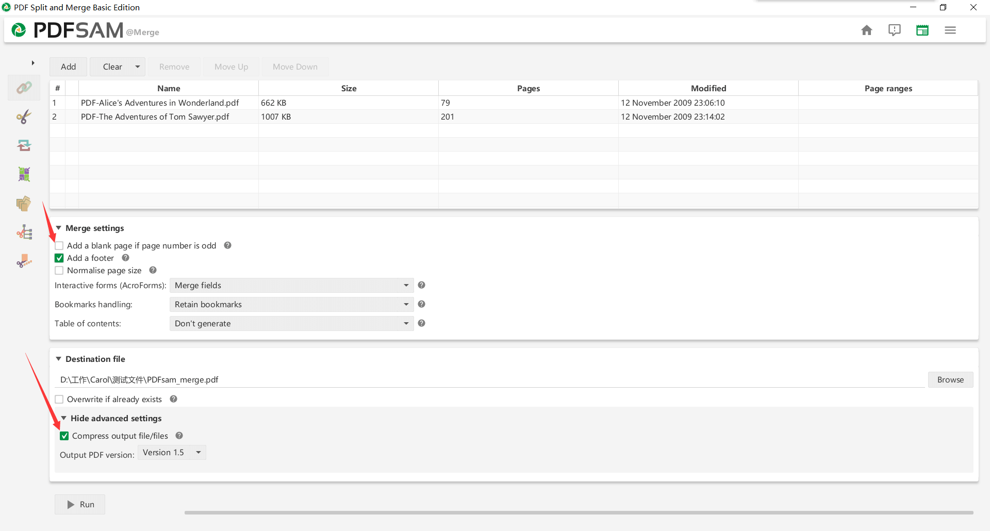990x531 pixels.
Task: Toggle Compress output file/files checkbox
Action: [64, 436]
